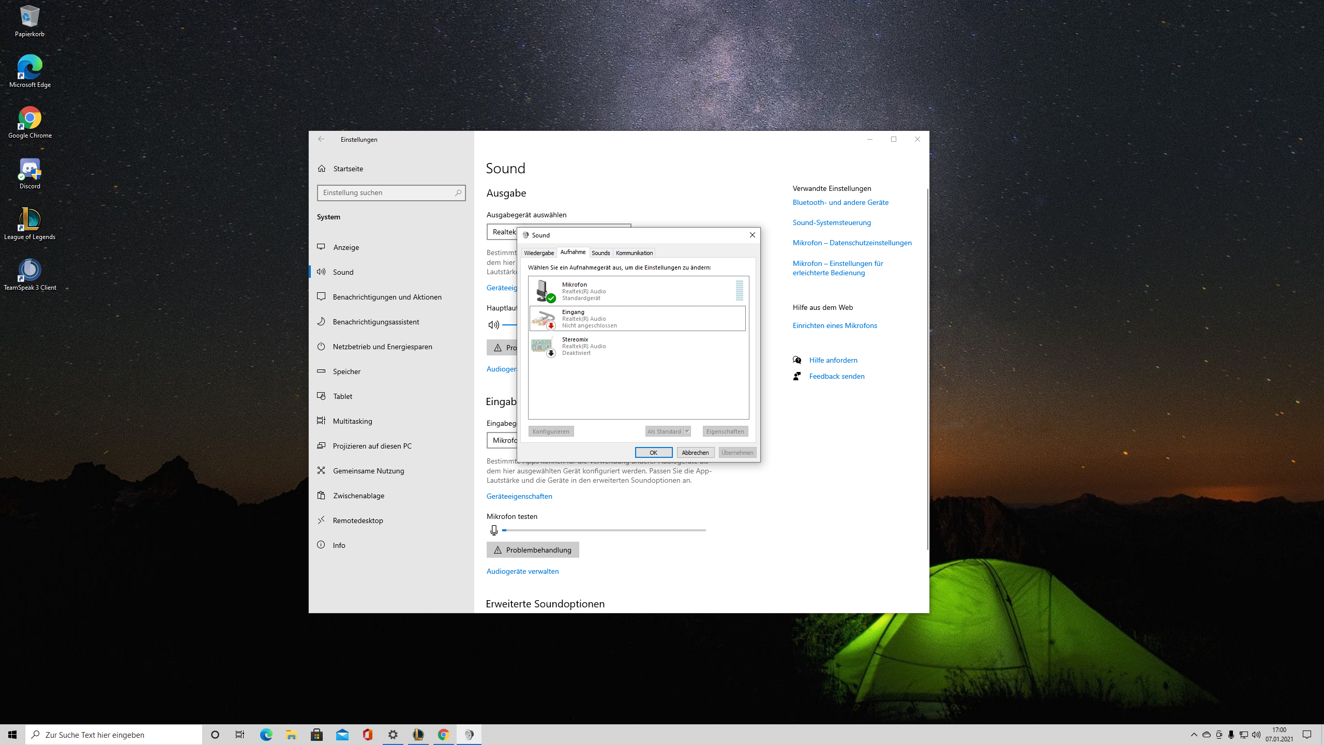This screenshot has height=745, width=1324.
Task: Open the Info settings page
Action: (x=339, y=545)
